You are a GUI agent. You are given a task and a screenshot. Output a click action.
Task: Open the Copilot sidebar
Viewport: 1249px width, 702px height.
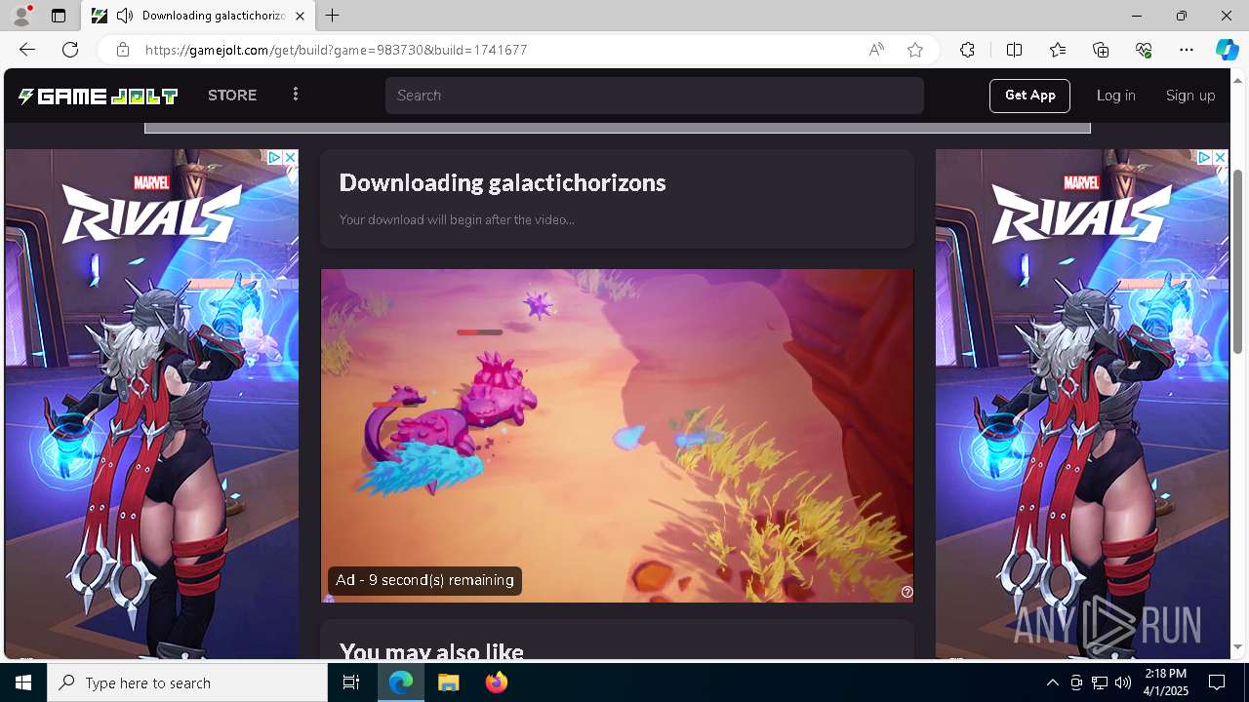pos(1227,50)
